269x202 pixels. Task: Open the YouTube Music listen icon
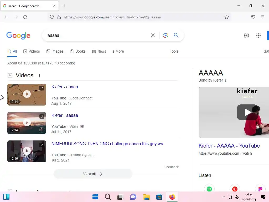(x=235, y=189)
